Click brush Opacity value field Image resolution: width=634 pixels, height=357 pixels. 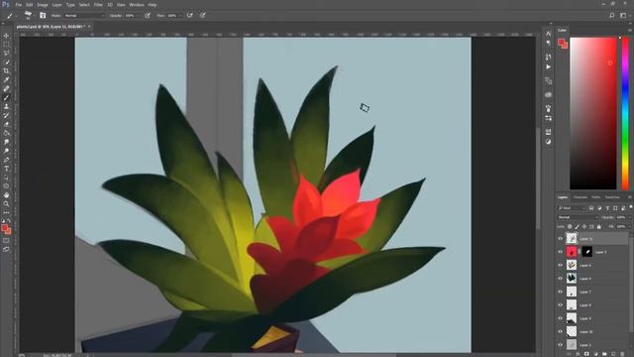point(130,16)
